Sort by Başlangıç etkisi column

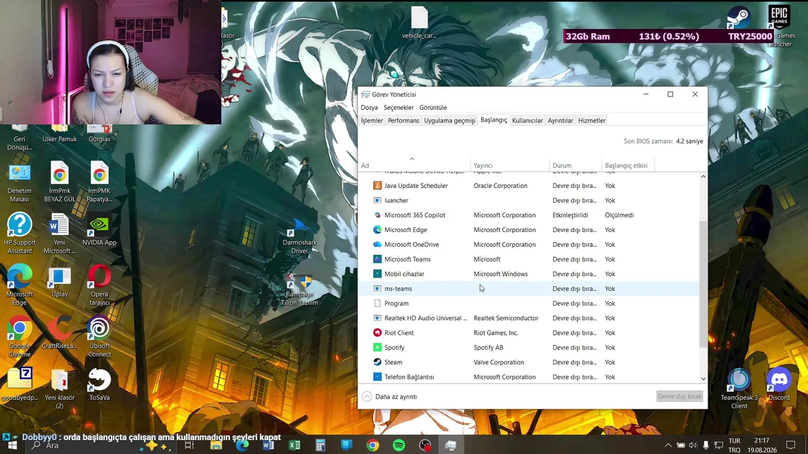click(x=628, y=165)
